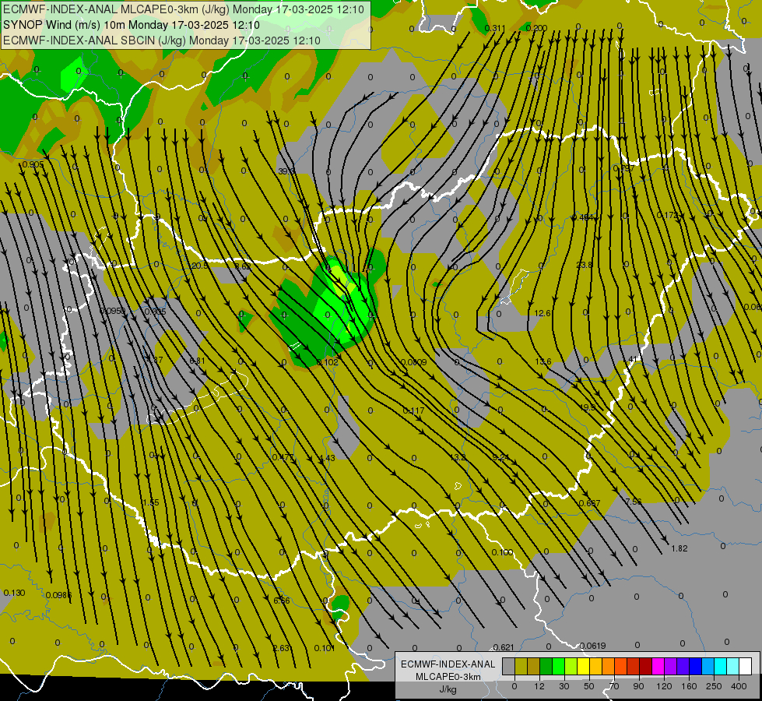Click the legend tick value 30
The height and width of the screenshot is (701, 762).
[564, 686]
